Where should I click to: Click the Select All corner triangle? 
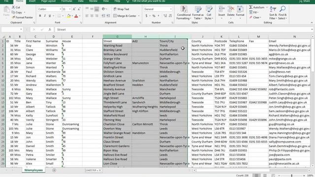[3, 37]
